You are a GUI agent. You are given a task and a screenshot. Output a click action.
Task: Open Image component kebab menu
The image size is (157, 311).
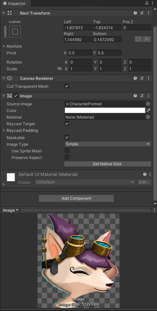click(x=148, y=96)
